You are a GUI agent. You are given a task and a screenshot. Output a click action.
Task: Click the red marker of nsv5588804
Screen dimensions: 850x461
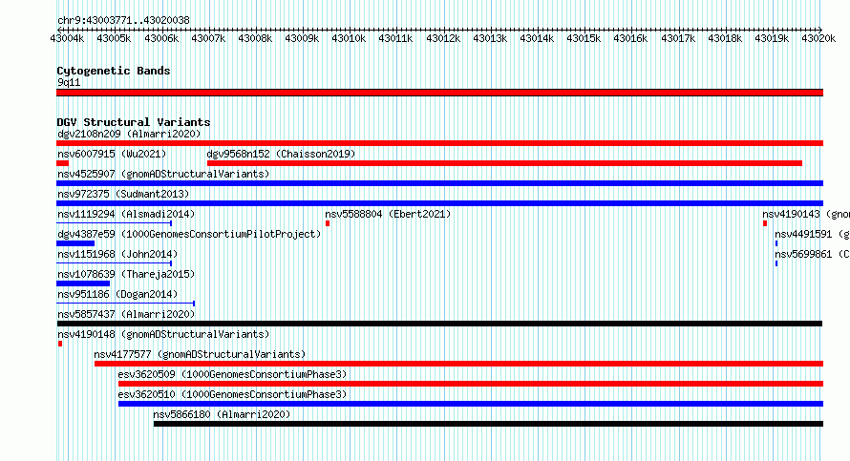tap(328, 223)
